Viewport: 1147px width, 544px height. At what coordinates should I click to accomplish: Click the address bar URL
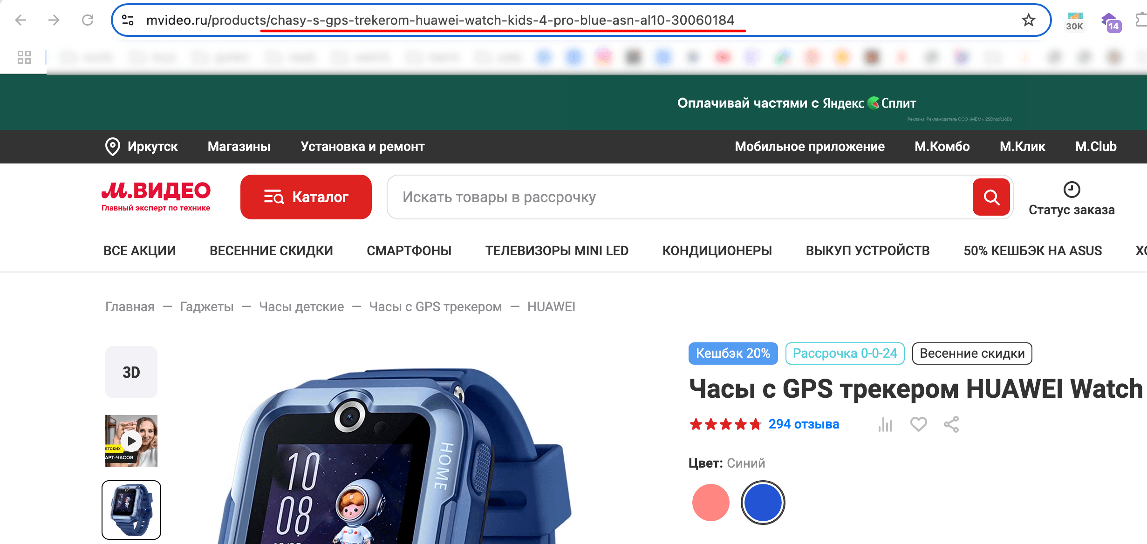(440, 20)
